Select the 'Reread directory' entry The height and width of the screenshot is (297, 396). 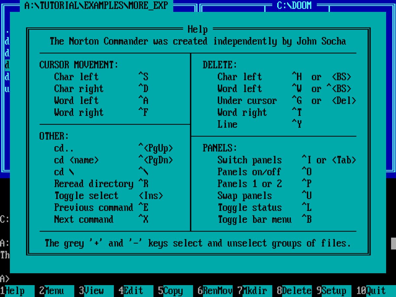[x=94, y=184]
